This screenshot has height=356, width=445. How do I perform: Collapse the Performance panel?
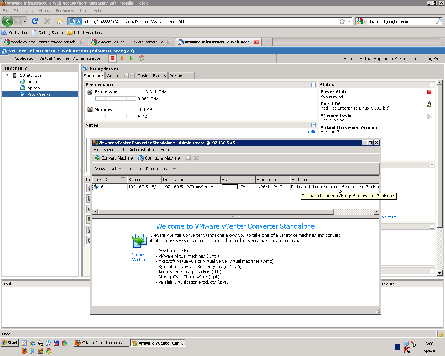tap(314, 85)
